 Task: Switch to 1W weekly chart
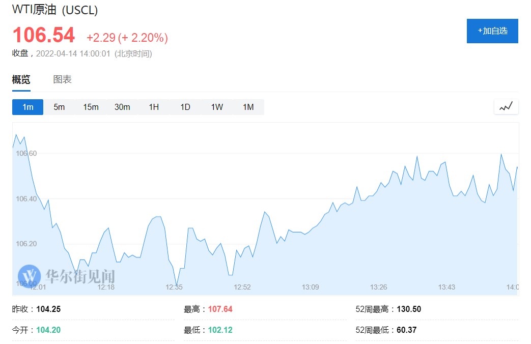(217, 107)
